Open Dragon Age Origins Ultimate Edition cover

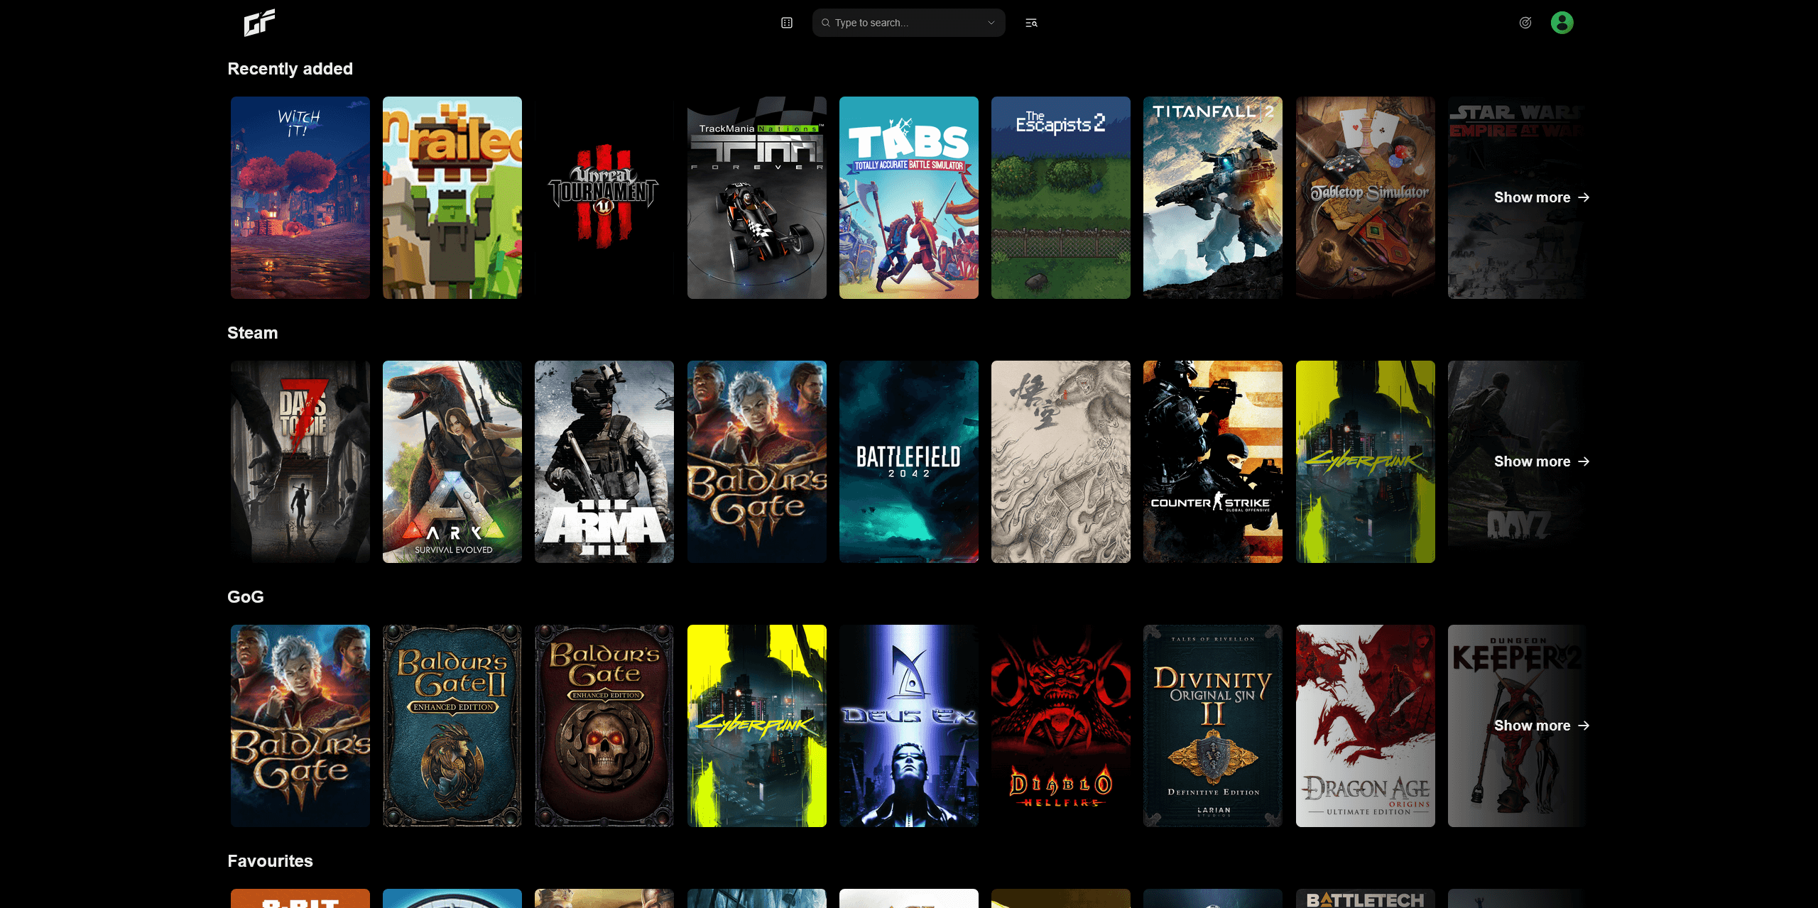(x=1366, y=726)
